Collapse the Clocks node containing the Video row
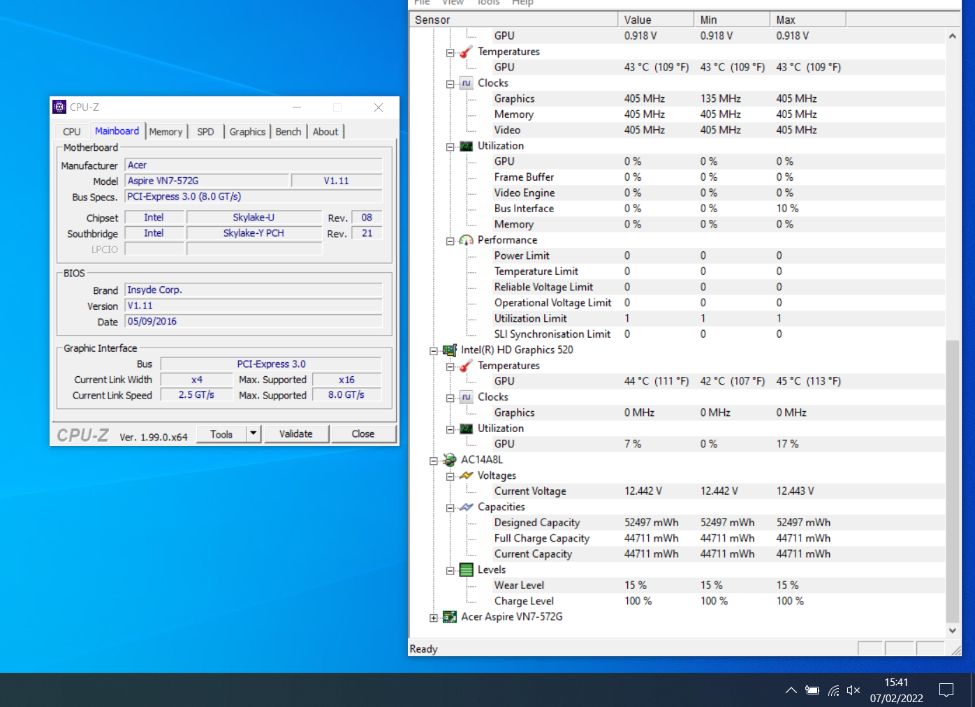The height and width of the screenshot is (707, 975). click(450, 84)
